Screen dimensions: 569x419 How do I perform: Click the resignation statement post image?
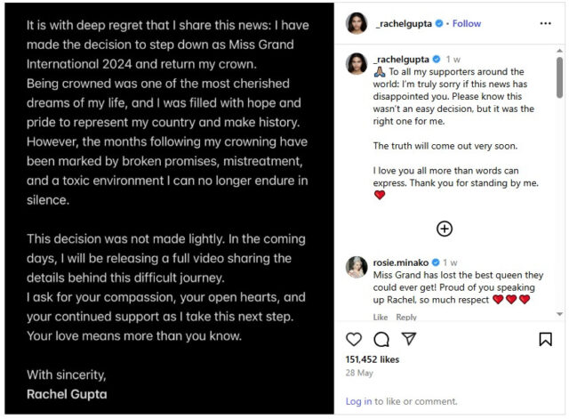167,209
